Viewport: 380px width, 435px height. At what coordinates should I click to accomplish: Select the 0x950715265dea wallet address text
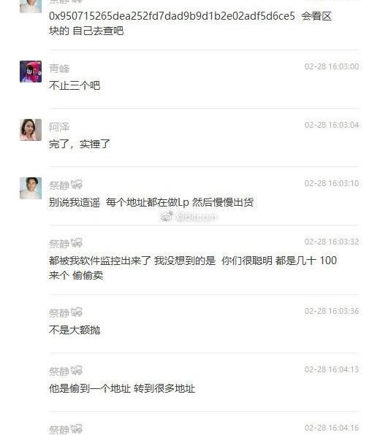[x=172, y=16]
